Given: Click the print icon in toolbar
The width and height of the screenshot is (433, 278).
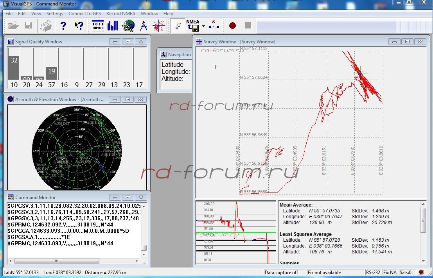Looking at the screenshot, I should click(x=46, y=26).
